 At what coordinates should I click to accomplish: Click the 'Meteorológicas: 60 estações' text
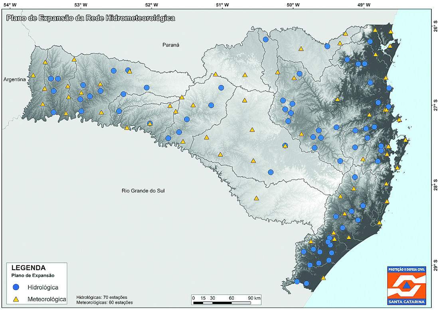click(x=104, y=303)
